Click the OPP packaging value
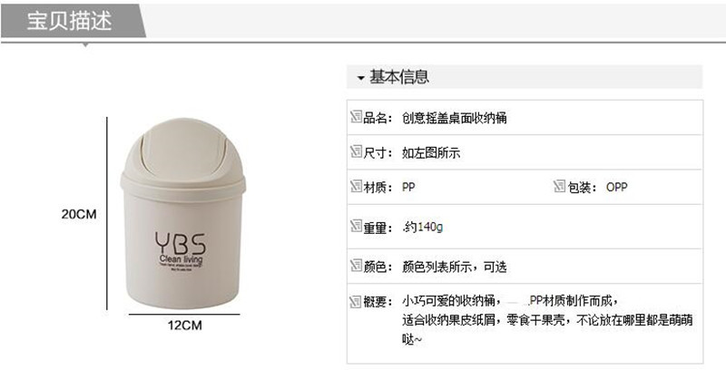 tap(617, 188)
